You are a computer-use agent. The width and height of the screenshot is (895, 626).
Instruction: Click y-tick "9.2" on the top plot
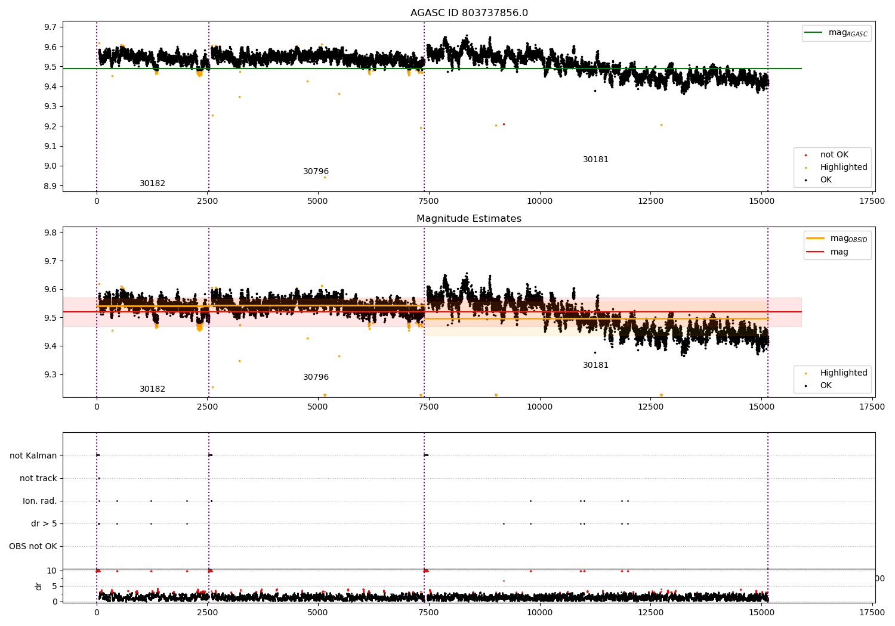(51, 126)
